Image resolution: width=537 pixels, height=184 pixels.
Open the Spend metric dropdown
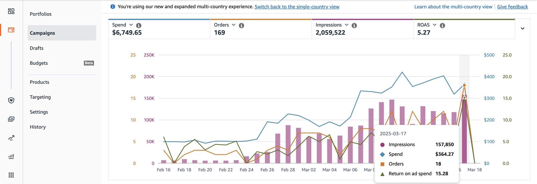[131, 25]
